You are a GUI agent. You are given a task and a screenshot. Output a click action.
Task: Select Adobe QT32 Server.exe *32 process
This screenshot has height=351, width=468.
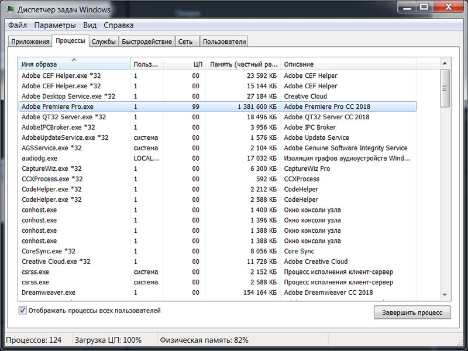point(218,116)
